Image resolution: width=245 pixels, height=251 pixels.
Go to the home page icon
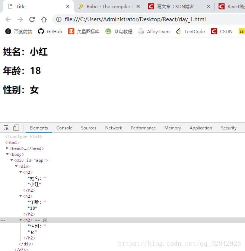click(44, 19)
